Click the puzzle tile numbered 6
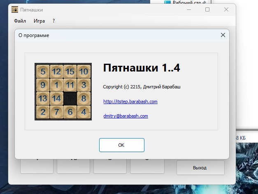Screen dimensions: 258x194 [70, 111]
